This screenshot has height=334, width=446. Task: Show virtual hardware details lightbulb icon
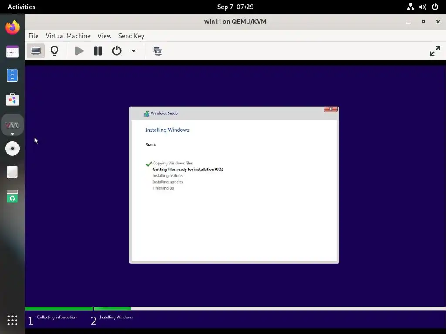click(x=54, y=51)
